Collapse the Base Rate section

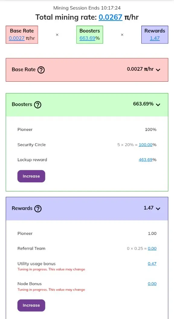[158, 70]
